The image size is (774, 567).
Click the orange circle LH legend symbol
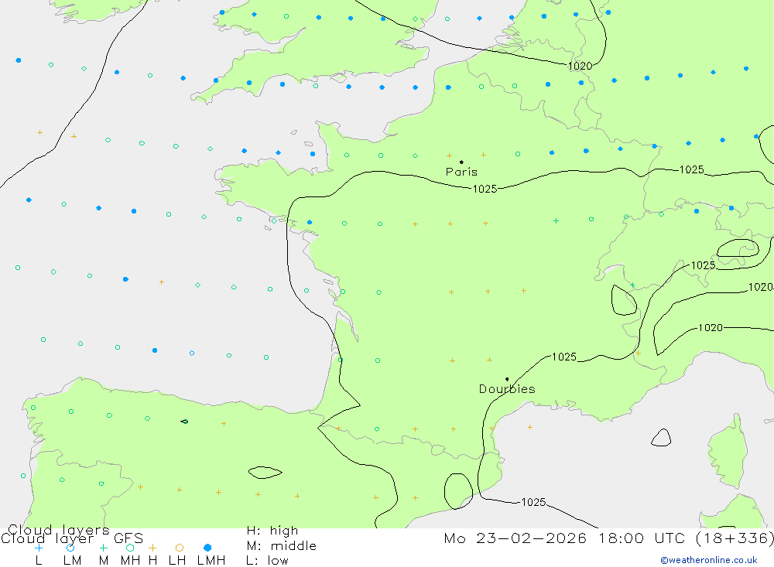pos(180,548)
